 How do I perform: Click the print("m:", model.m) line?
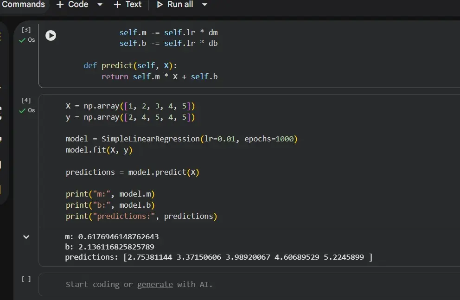coord(110,194)
